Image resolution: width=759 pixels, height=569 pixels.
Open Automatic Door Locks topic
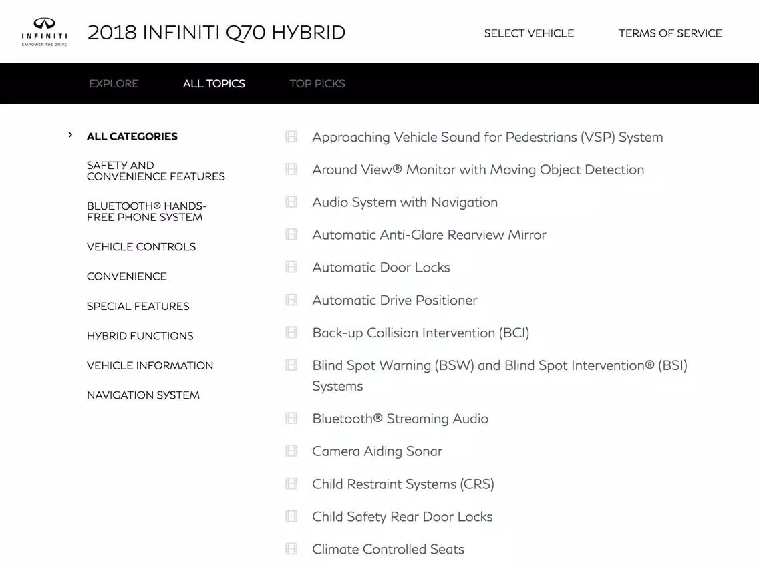click(381, 268)
